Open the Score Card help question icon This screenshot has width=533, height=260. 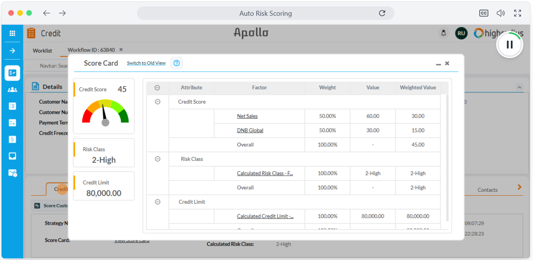click(x=176, y=63)
